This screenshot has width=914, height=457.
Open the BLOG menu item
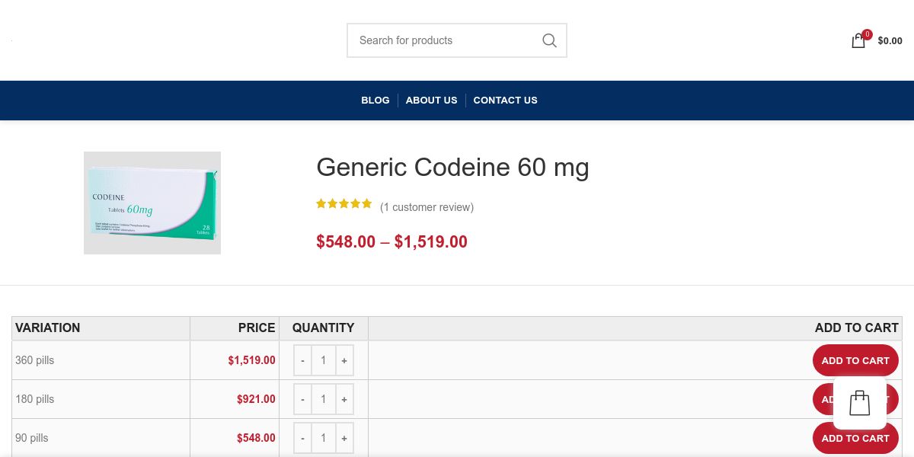pos(375,101)
